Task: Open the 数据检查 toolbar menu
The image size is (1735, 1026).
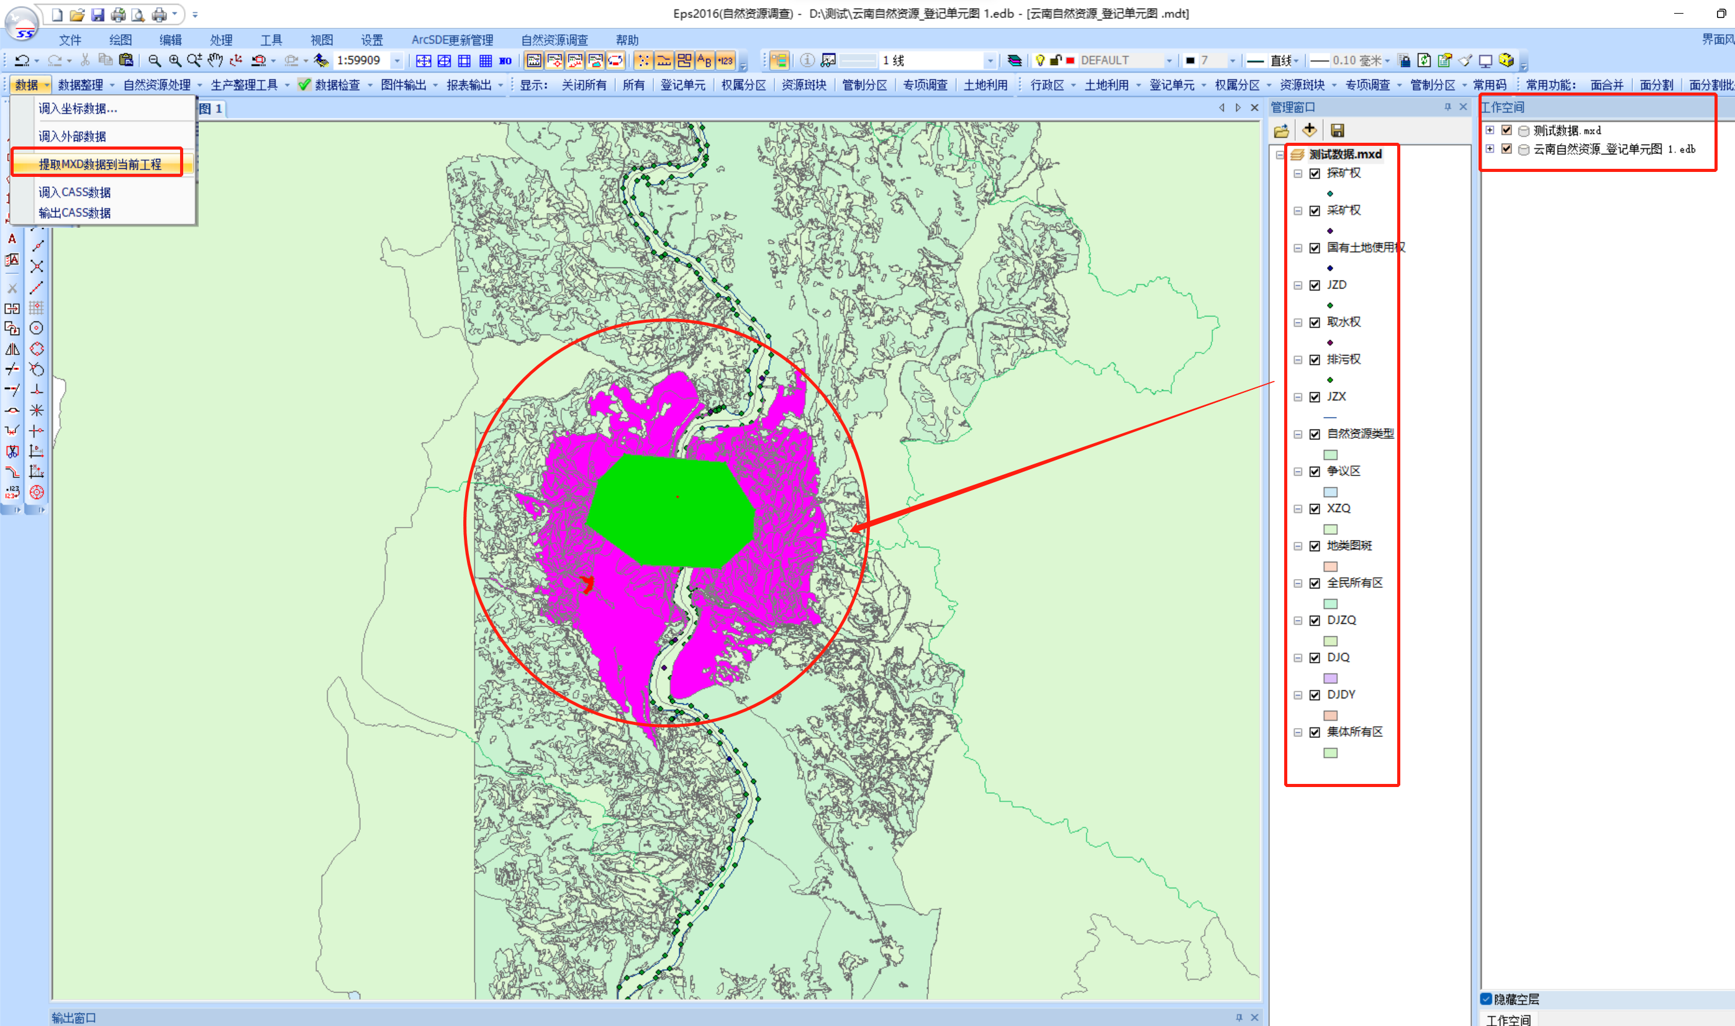Action: 337,85
